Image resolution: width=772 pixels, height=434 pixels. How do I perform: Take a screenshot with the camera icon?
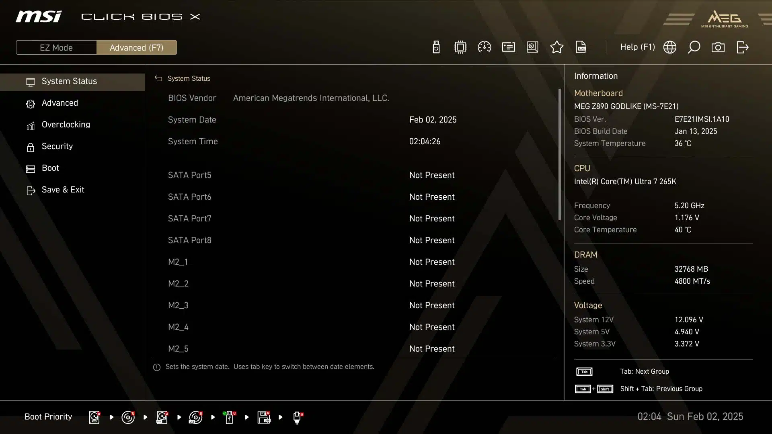[718, 47]
